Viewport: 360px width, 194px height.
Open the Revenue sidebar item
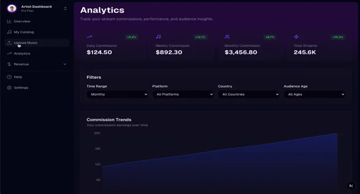(37, 64)
